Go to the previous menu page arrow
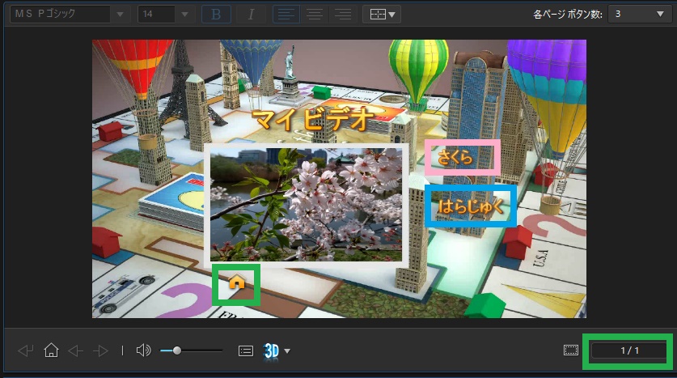Screen dimensions: 677x378 tap(76, 350)
